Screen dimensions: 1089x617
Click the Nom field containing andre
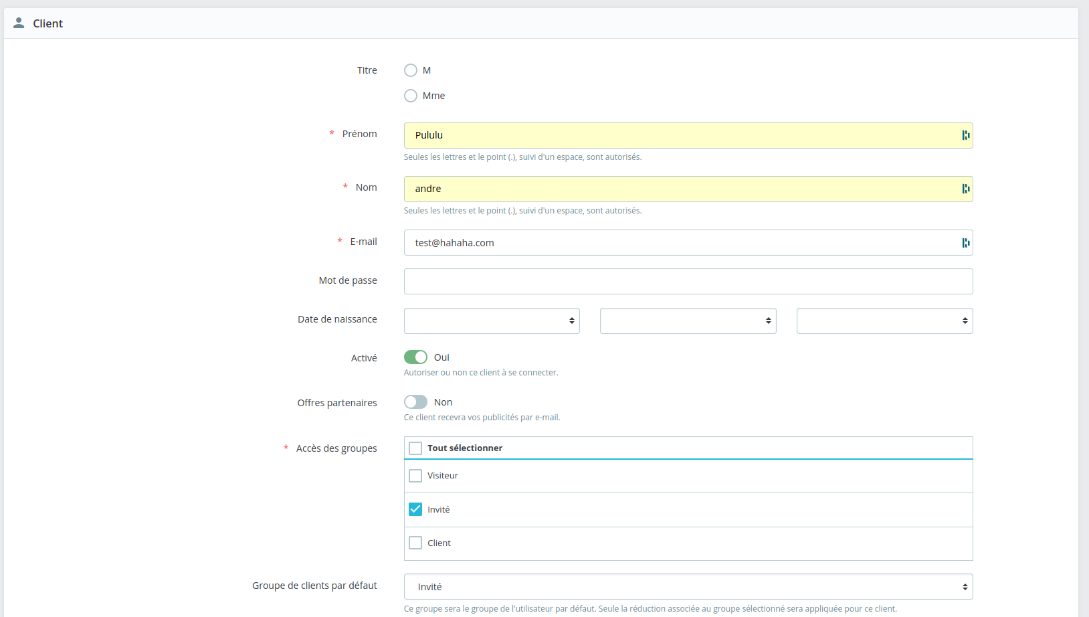click(669, 188)
